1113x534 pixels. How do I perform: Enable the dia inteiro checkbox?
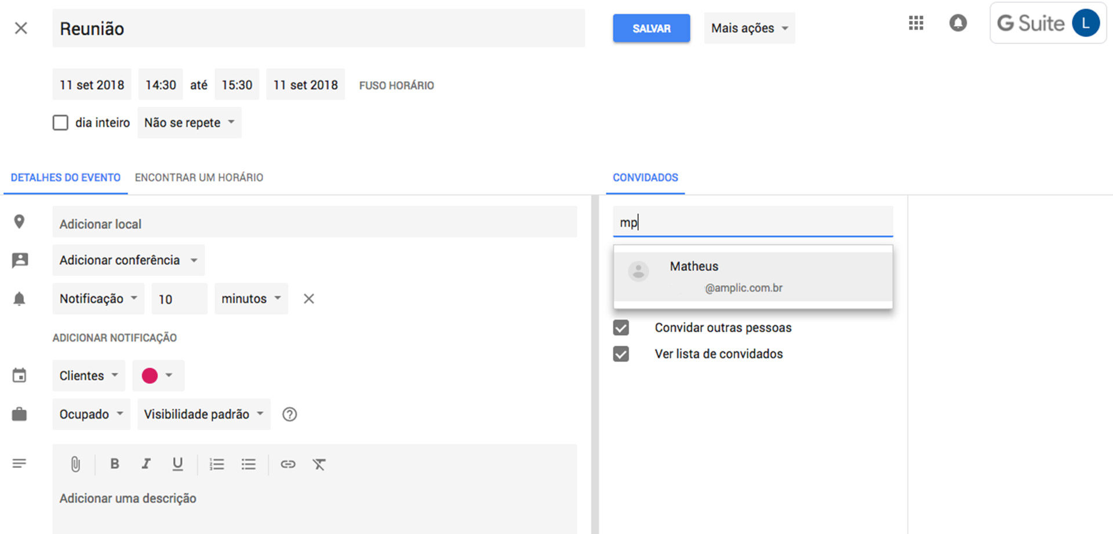pyautogui.click(x=60, y=122)
